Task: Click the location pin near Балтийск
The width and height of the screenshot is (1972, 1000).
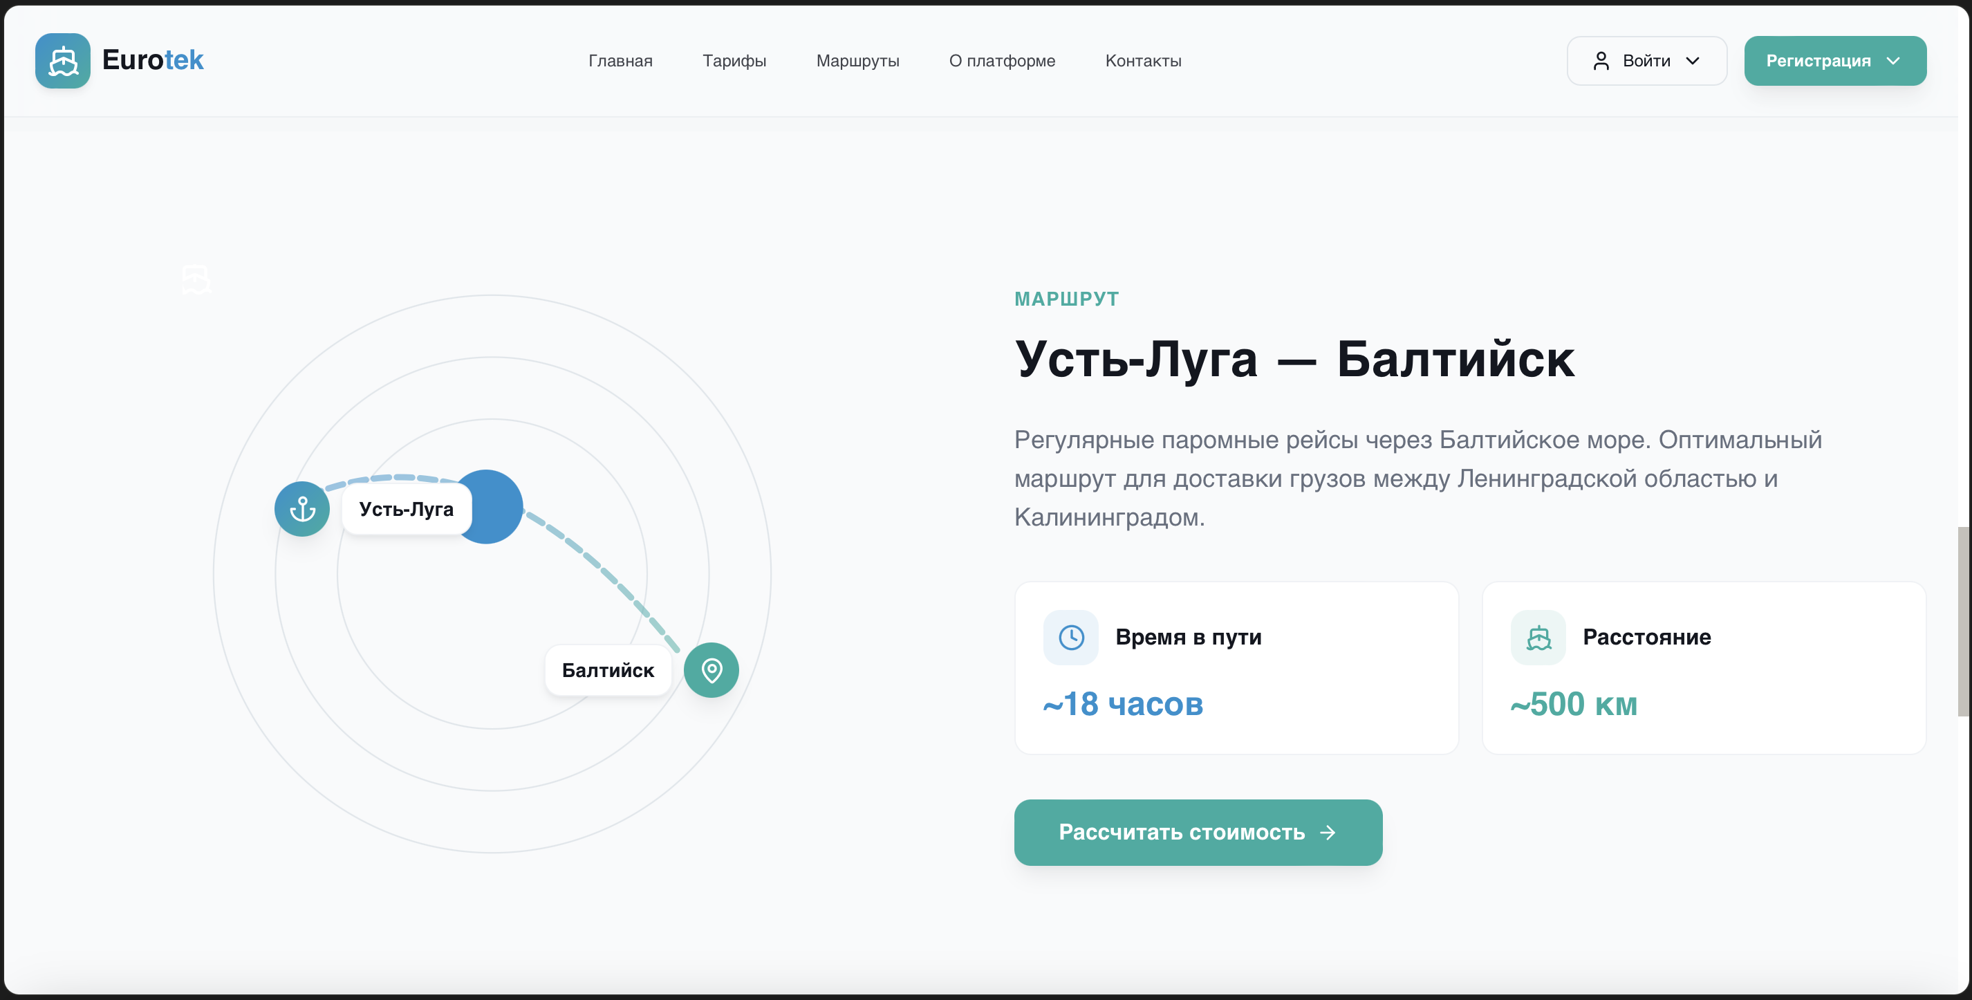Action: [711, 670]
